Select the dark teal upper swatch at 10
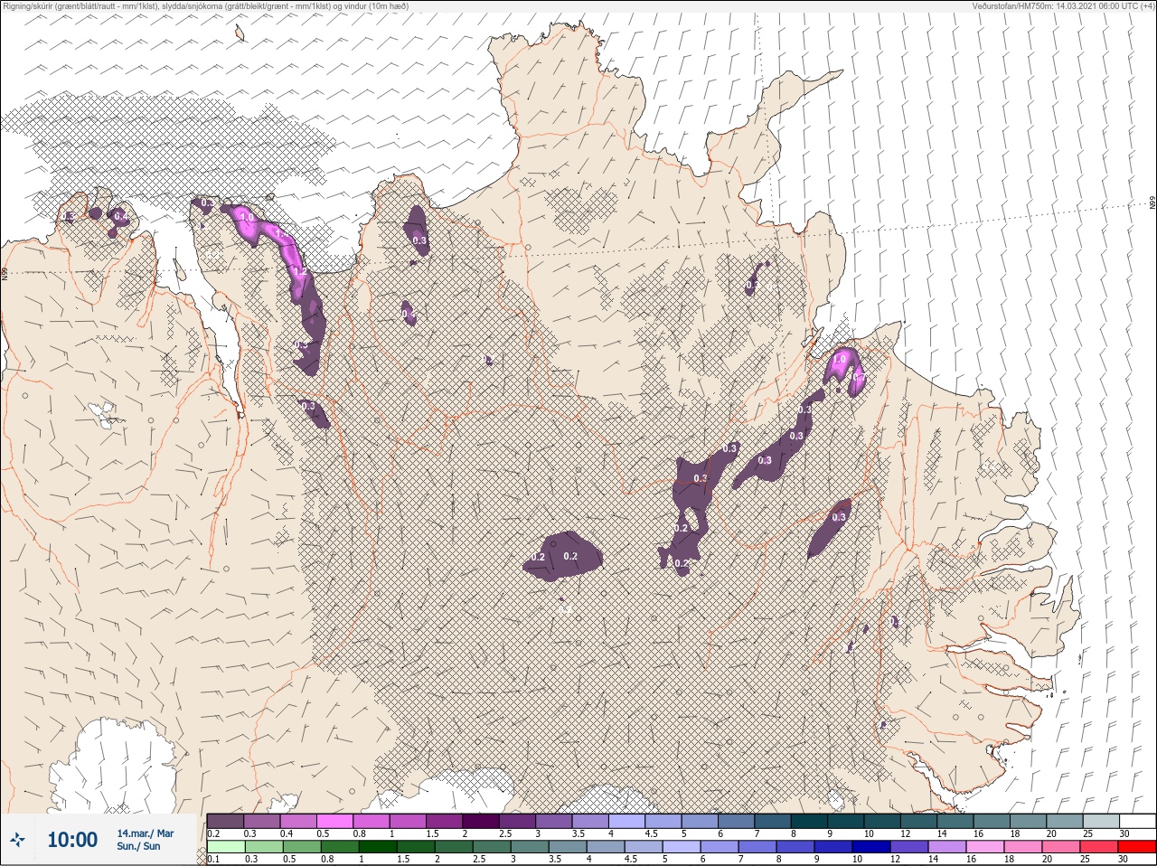 click(x=882, y=821)
